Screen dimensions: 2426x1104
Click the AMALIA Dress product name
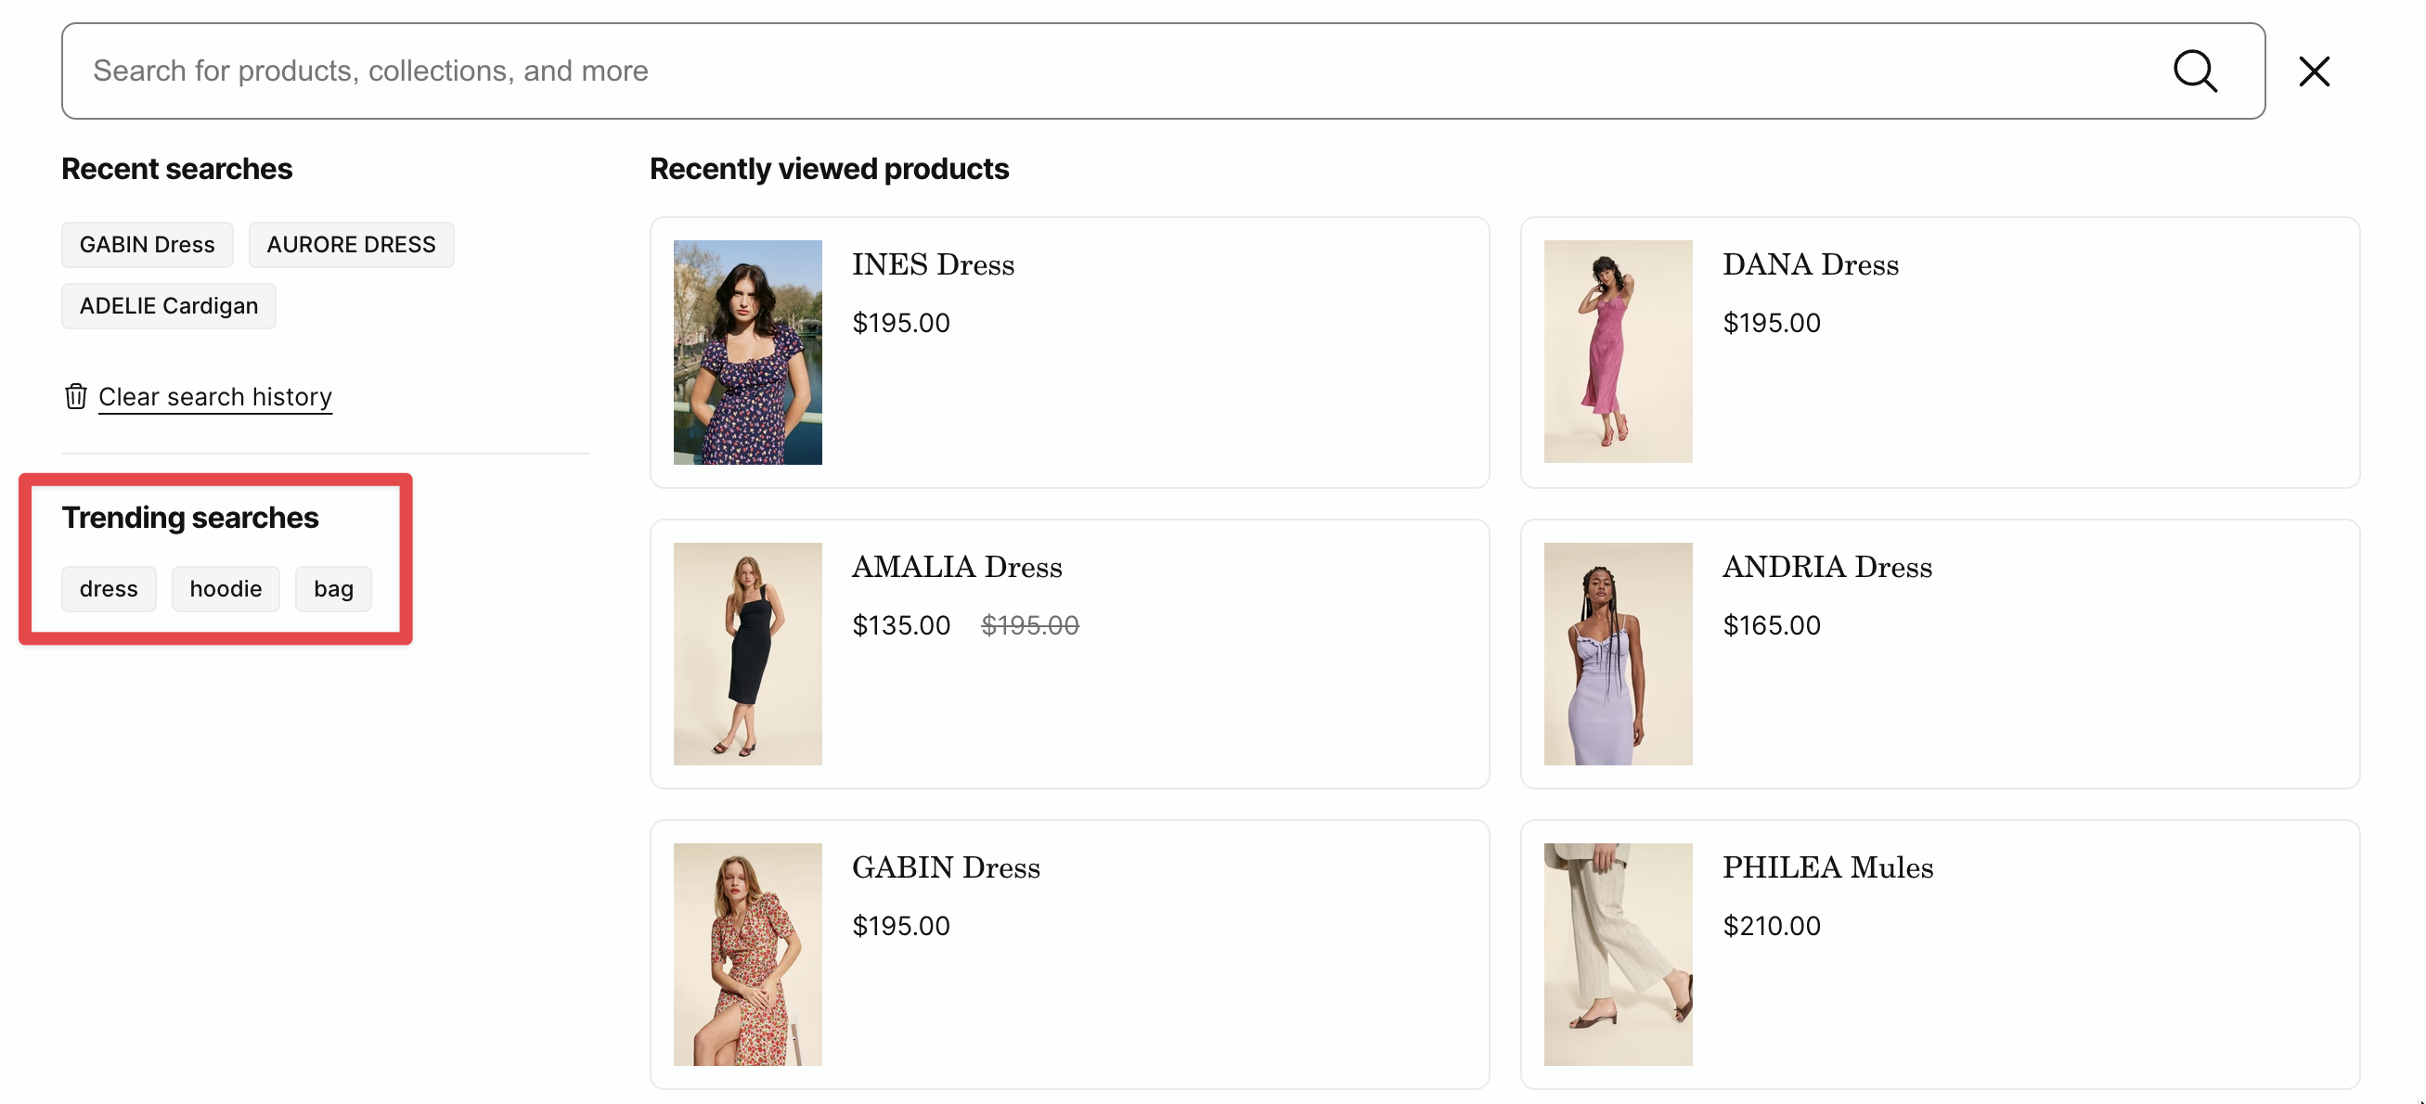coord(956,567)
